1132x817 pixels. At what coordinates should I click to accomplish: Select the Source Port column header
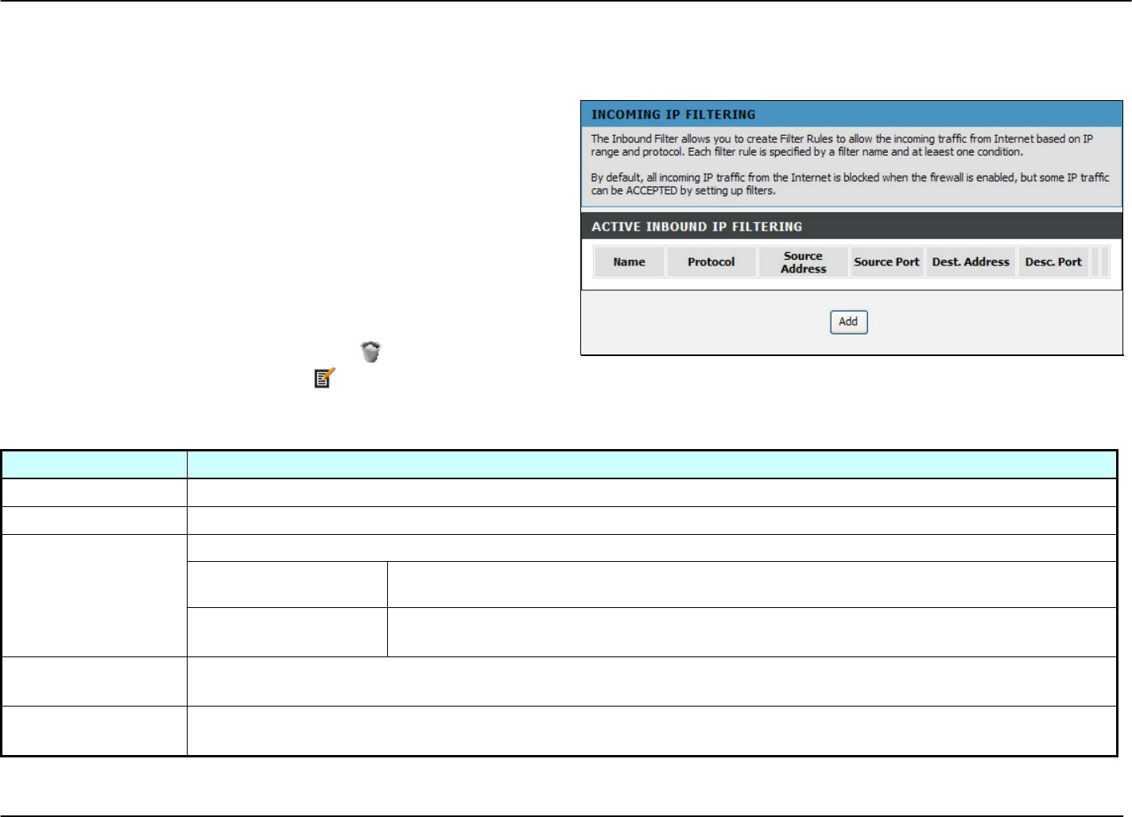(x=886, y=262)
